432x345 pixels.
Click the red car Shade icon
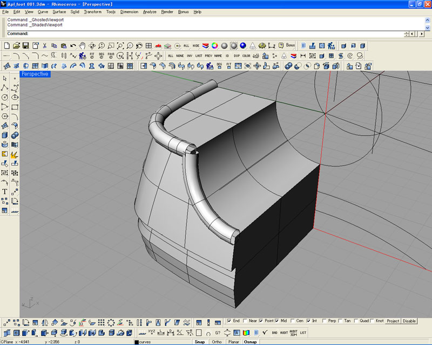pyautogui.click(x=158, y=46)
